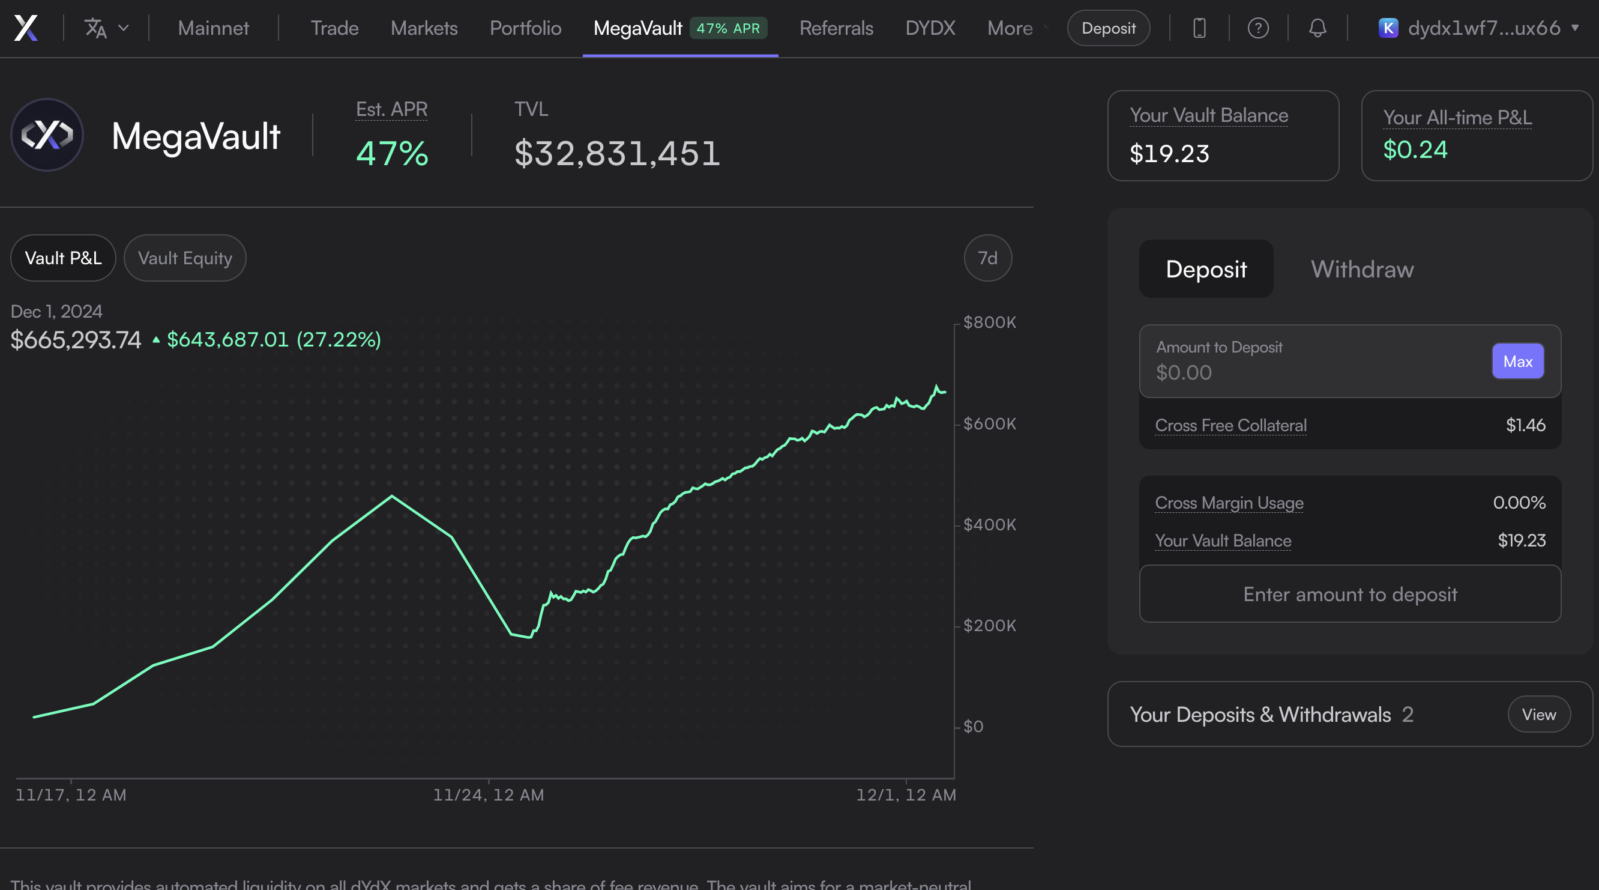Screen dimensions: 1599x890
Task: Switch chart to Vault Equity
Action: [185, 258]
